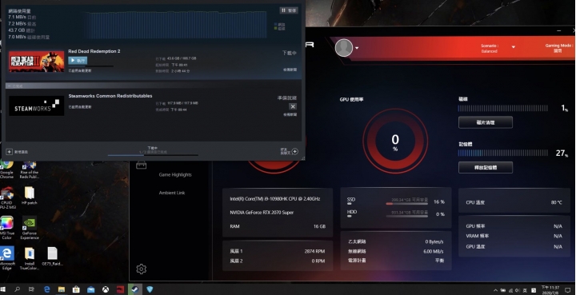Switch to Steam via taskbar icon
This screenshot has height=295, width=576.
coord(135,289)
